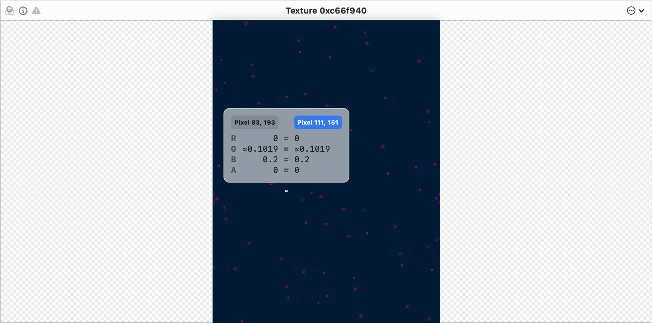Click the left-hand 0.2 blue value
Image resolution: width=652 pixels, height=323 pixels.
[270, 160]
